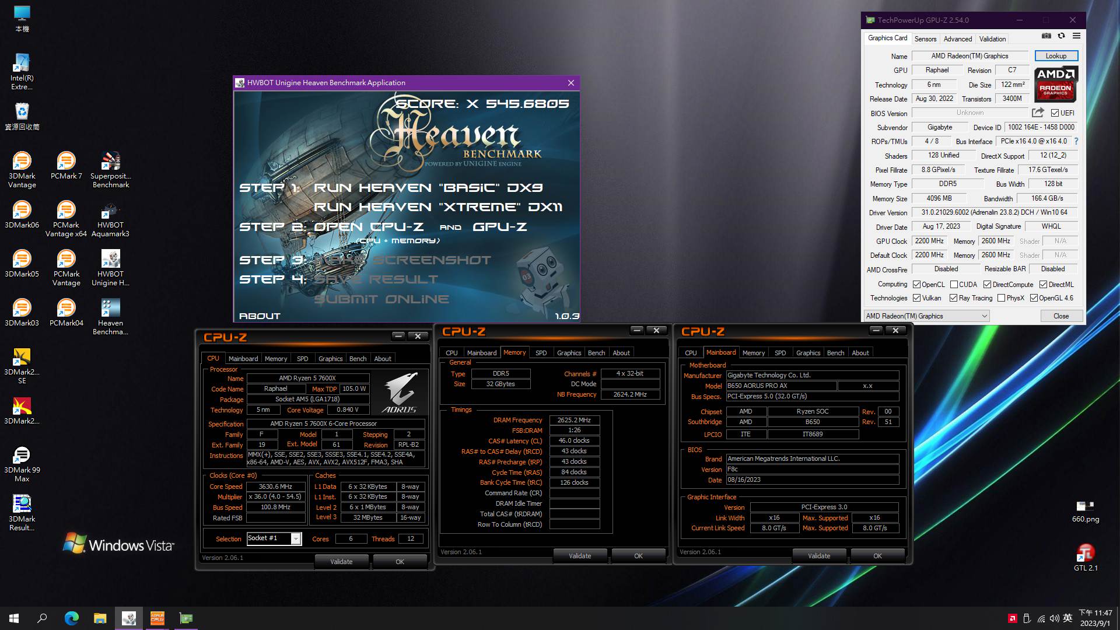
Task: Click the Close button in GPU-Z
Action: coord(1061,316)
